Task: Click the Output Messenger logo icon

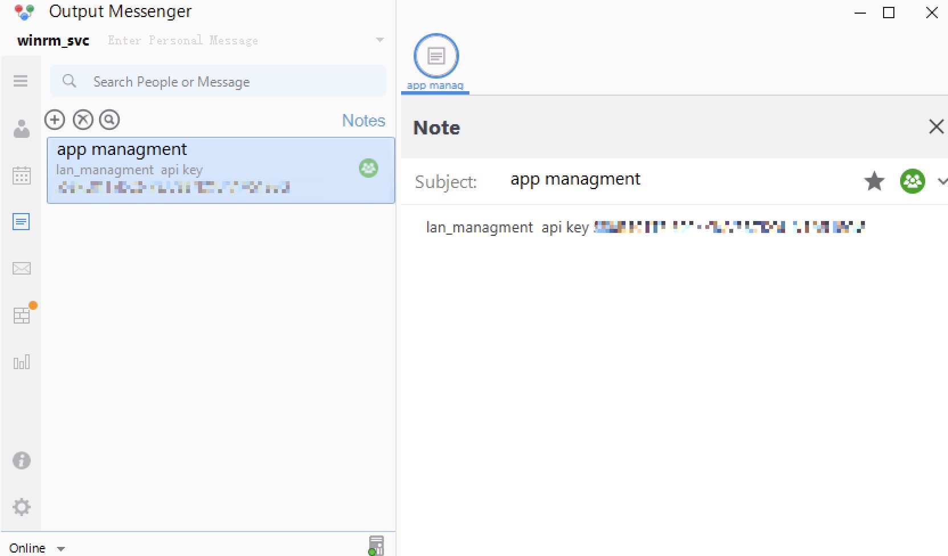Action: (24, 12)
